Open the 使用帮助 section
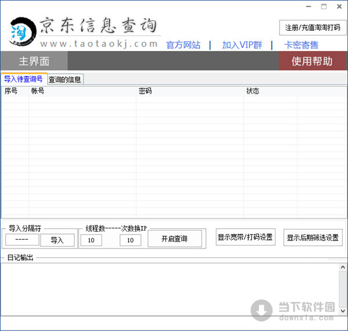 point(312,61)
